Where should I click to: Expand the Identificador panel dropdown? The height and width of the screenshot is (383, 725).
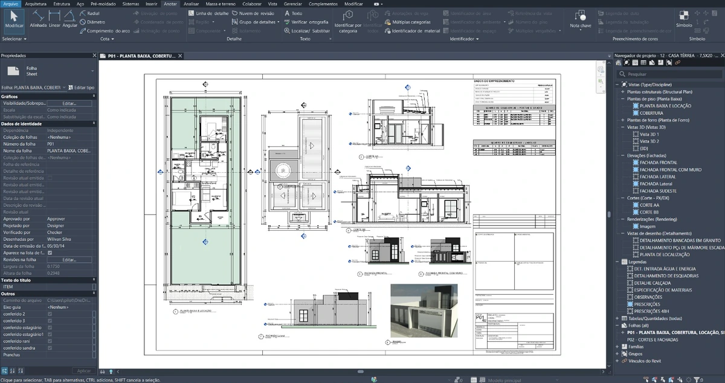click(x=465, y=39)
